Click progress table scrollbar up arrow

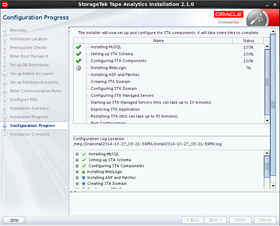point(267,47)
